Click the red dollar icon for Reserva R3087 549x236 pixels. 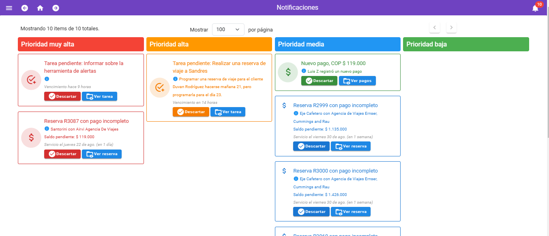pos(31,137)
